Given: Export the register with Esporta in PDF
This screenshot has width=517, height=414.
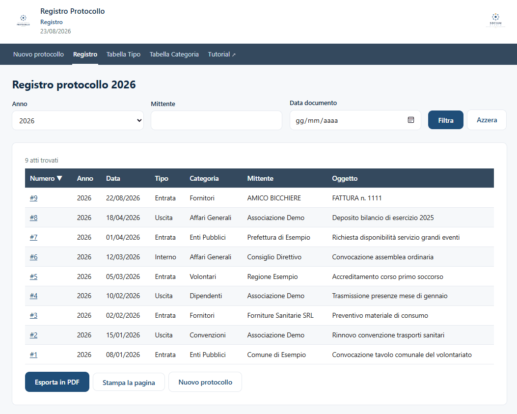Looking at the screenshot, I should [57, 382].
